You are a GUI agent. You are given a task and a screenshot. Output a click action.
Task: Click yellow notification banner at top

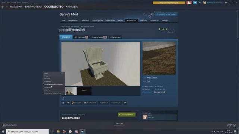pyautogui.click(x=169, y=3)
